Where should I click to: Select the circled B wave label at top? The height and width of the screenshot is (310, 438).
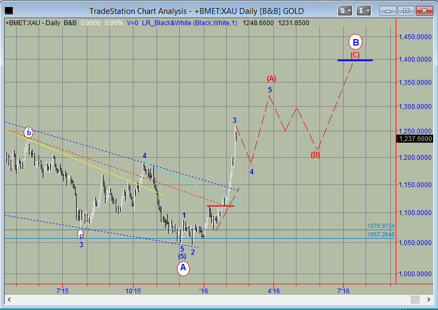tap(355, 42)
